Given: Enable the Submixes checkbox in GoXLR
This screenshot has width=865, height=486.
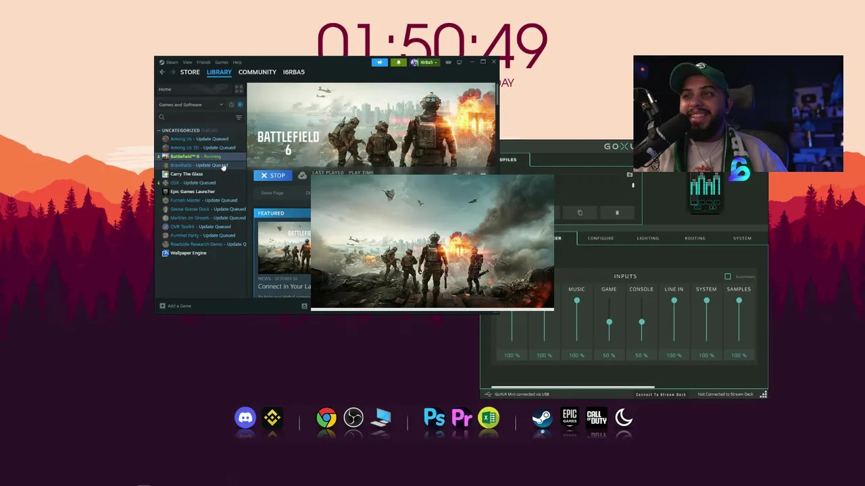Looking at the screenshot, I should [728, 277].
